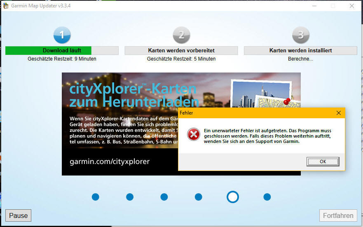Viewport: 363px width, 227px height.
Task: Click the highlighted fifth slide indicator
Action: tap(233, 197)
